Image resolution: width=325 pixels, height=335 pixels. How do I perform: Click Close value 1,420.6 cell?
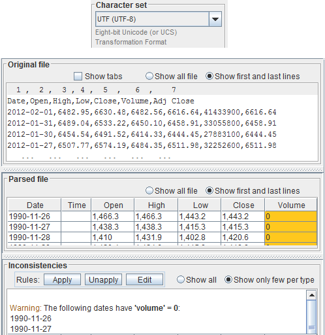(x=243, y=238)
